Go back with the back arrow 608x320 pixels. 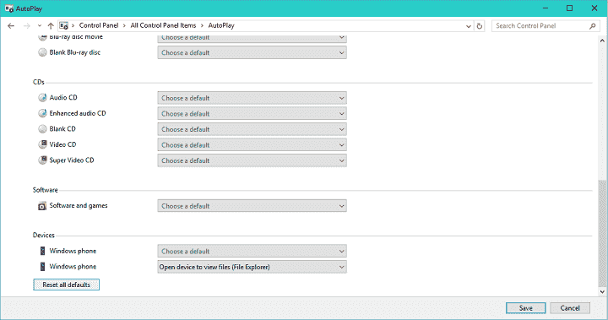point(11,25)
